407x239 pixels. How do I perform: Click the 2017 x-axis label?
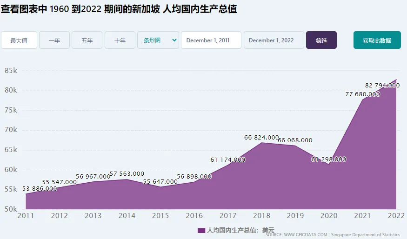(228, 216)
